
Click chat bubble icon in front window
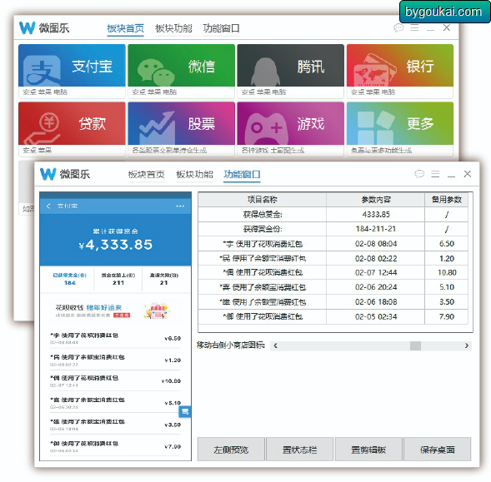(x=419, y=174)
